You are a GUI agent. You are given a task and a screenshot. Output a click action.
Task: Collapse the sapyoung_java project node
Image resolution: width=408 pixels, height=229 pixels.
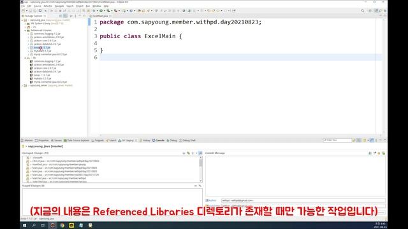(x=22, y=20)
